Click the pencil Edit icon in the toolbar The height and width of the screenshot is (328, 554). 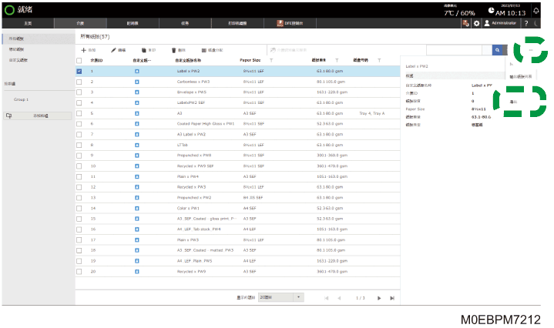point(113,50)
